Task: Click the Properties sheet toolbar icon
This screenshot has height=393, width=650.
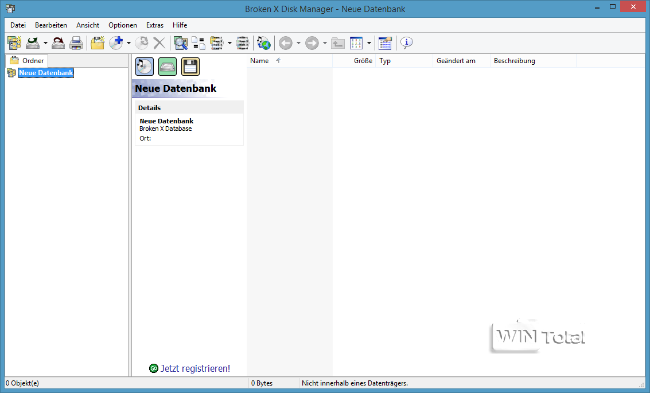Action: click(385, 42)
